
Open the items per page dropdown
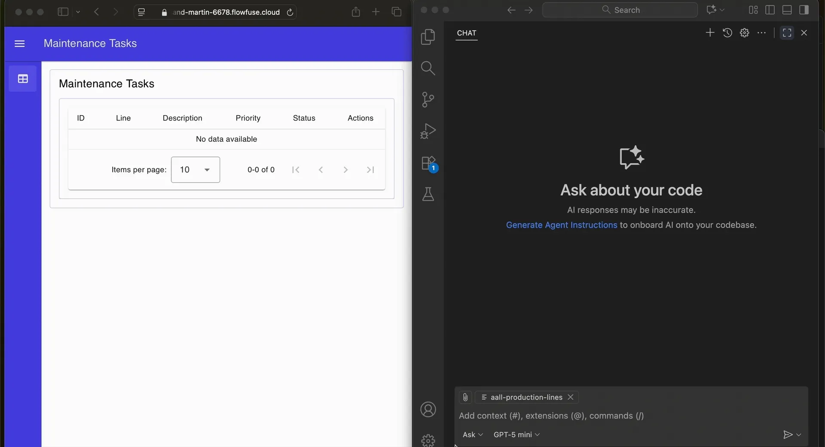[196, 169]
